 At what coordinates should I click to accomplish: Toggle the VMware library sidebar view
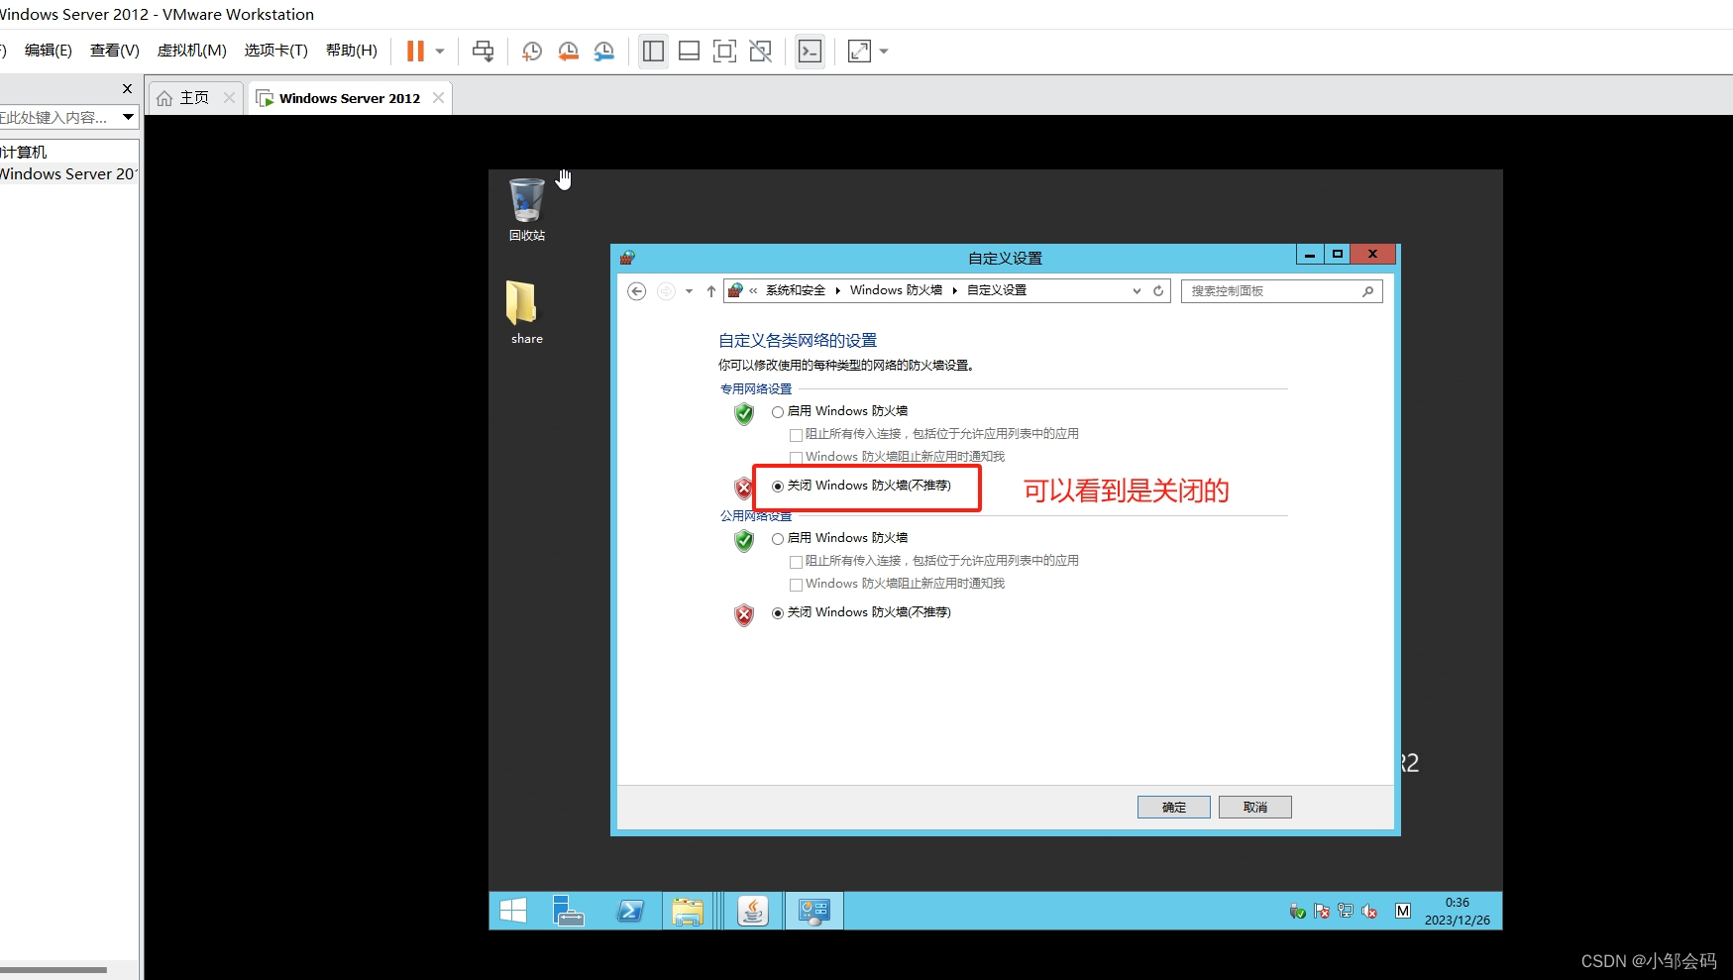(653, 52)
